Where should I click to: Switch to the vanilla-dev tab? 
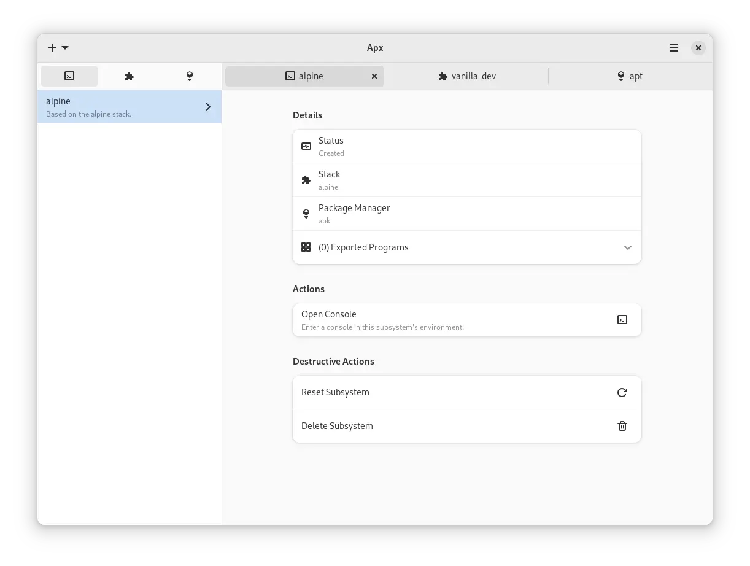[x=466, y=76]
